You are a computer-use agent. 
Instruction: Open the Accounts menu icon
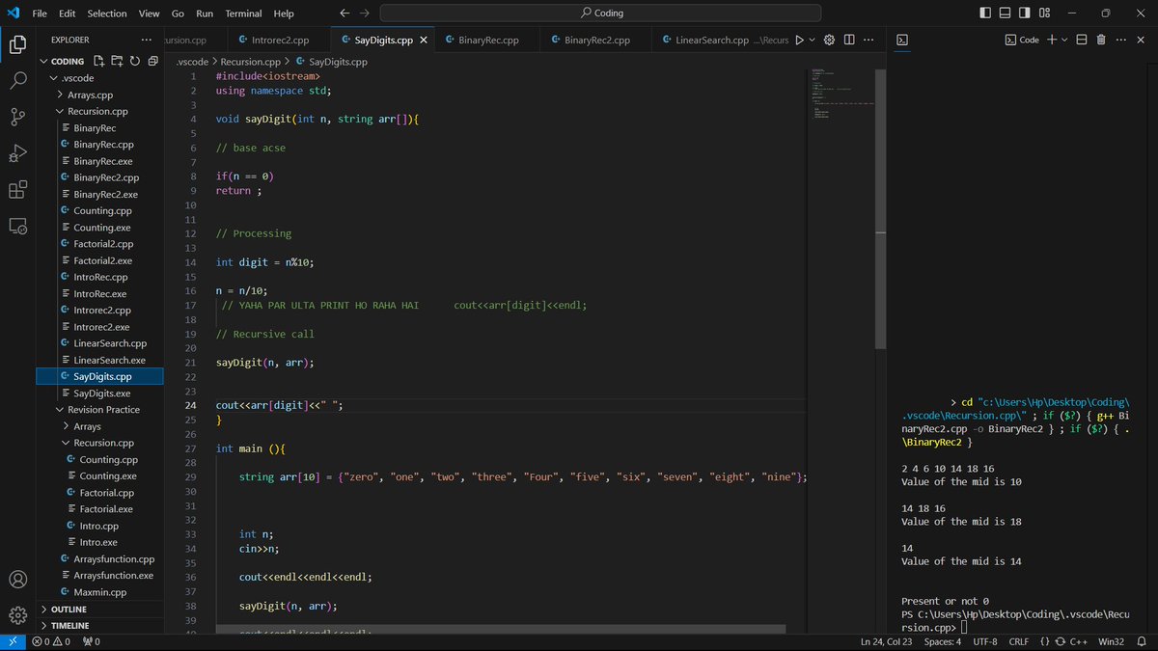(x=17, y=580)
